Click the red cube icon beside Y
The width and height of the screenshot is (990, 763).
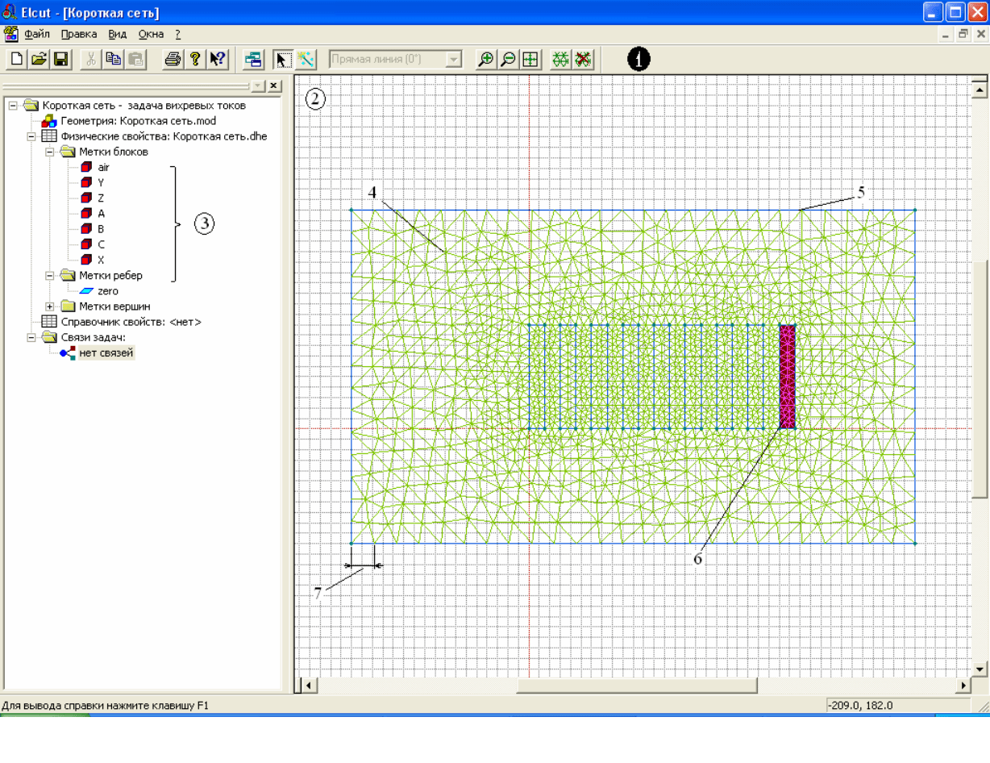point(86,182)
